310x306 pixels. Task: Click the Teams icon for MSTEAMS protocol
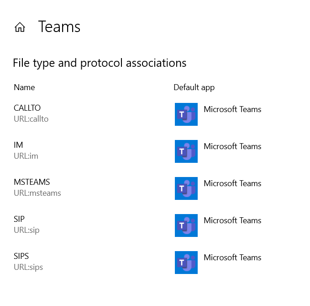click(x=186, y=188)
